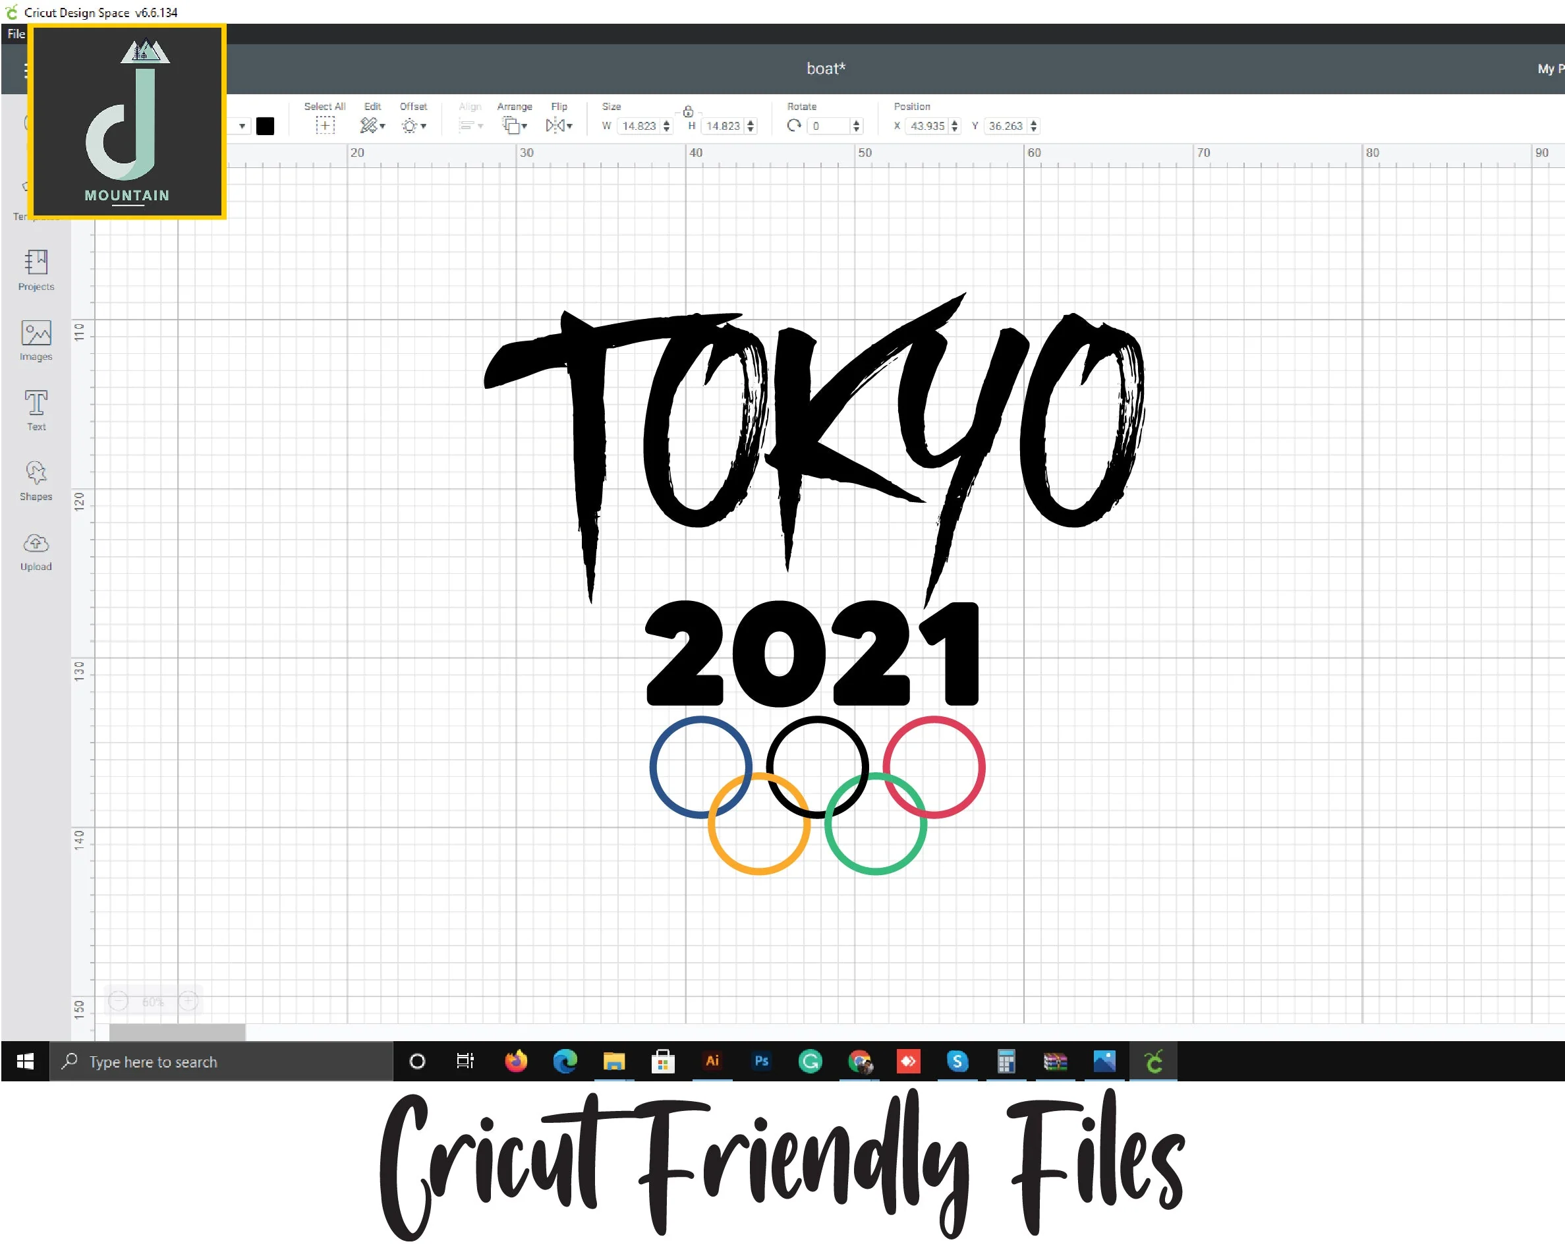Viewport: 1565px width, 1252px height.
Task: Open Adobe Illustrator from the taskbar
Action: pyautogui.click(x=712, y=1061)
